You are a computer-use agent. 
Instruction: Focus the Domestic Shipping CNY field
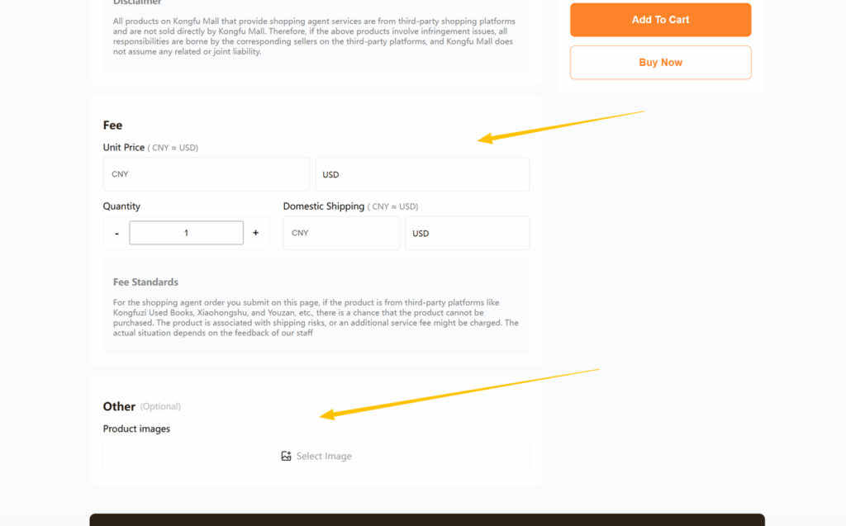pos(340,233)
